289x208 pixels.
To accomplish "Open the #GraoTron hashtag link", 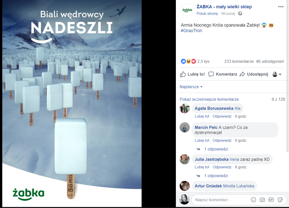I will (x=191, y=31).
